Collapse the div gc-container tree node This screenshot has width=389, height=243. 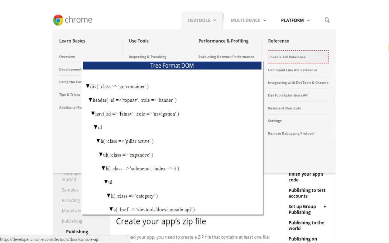click(88, 87)
